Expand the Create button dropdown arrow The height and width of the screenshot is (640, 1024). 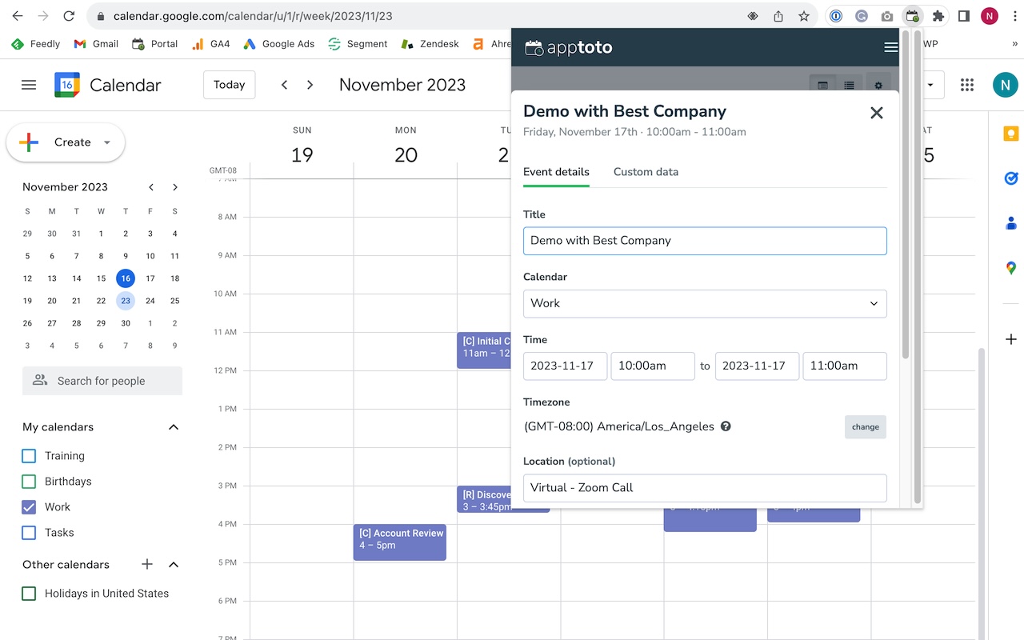[x=107, y=142]
